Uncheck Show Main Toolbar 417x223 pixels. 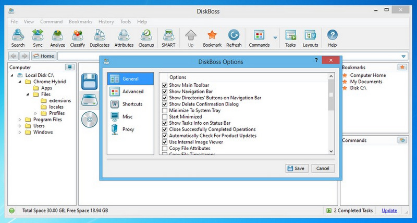pos(165,85)
